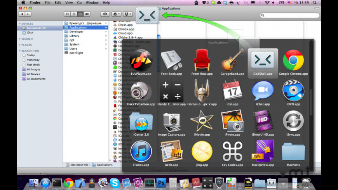Launch iTunes.app from the grid
338x190 pixels.
click(141, 151)
